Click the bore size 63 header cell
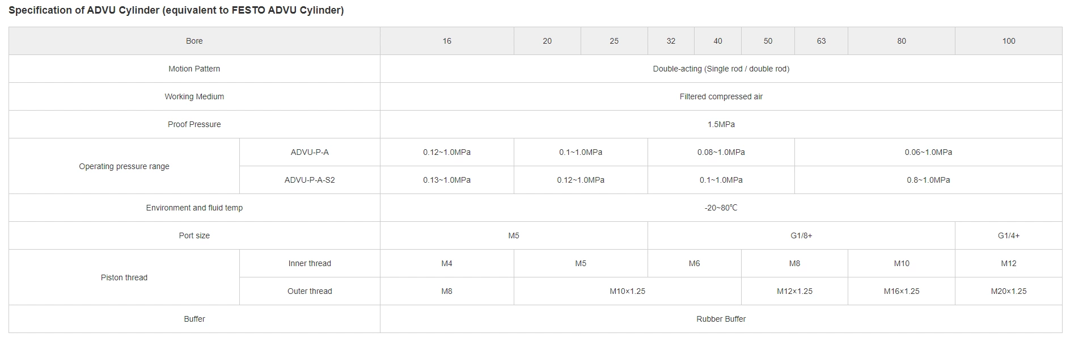The height and width of the screenshot is (341, 1066). [821, 41]
